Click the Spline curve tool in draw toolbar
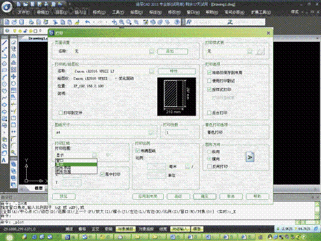 pos(4,98)
